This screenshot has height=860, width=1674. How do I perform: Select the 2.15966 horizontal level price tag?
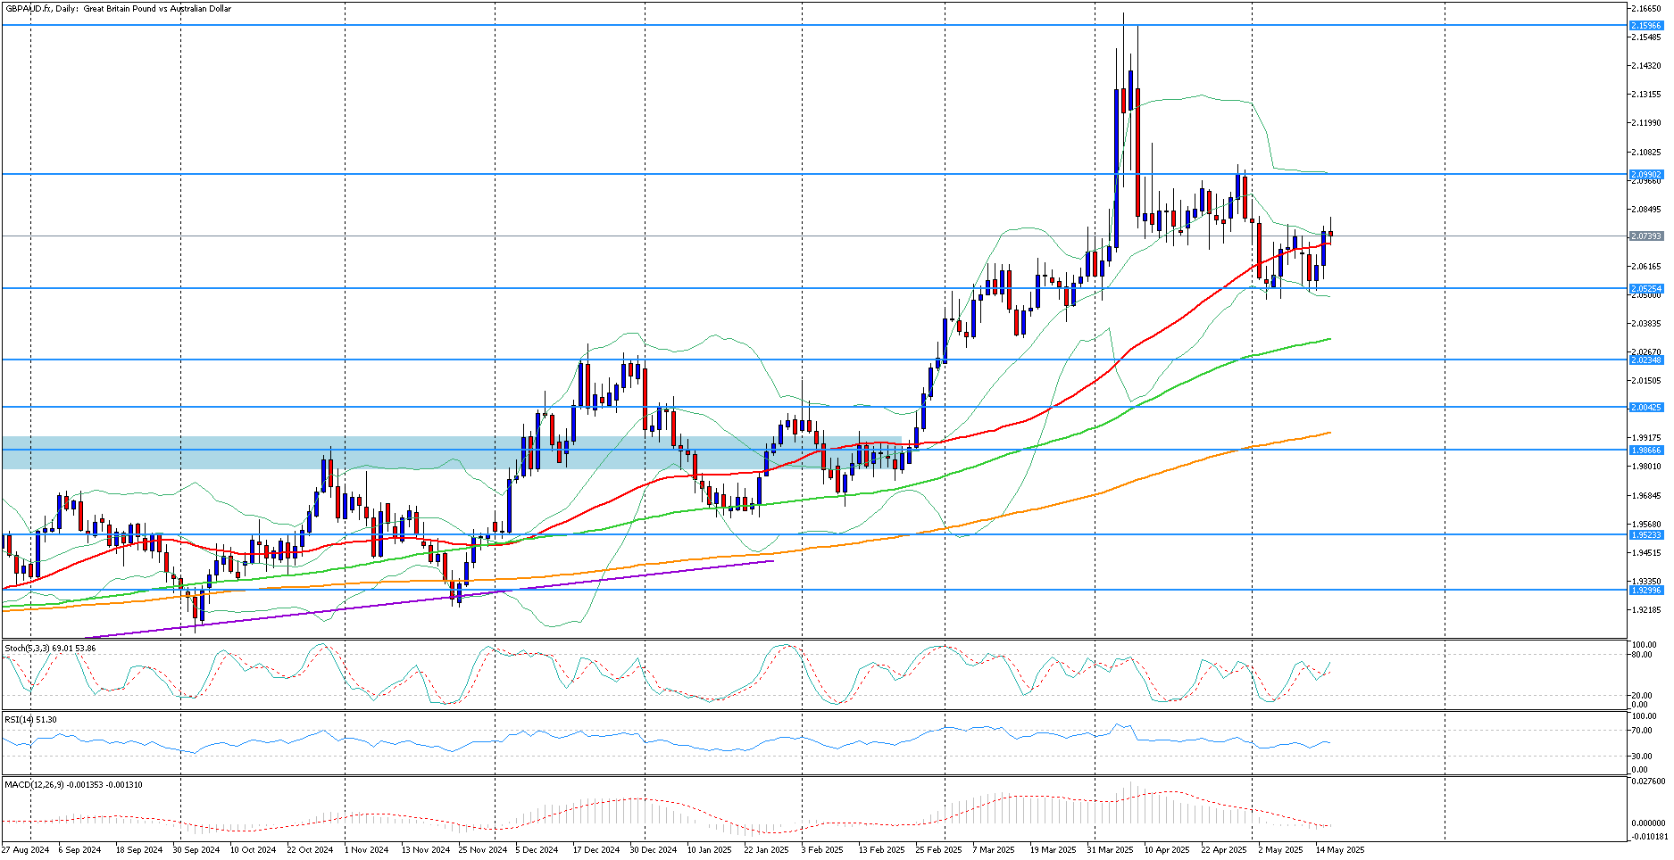[x=1645, y=26]
